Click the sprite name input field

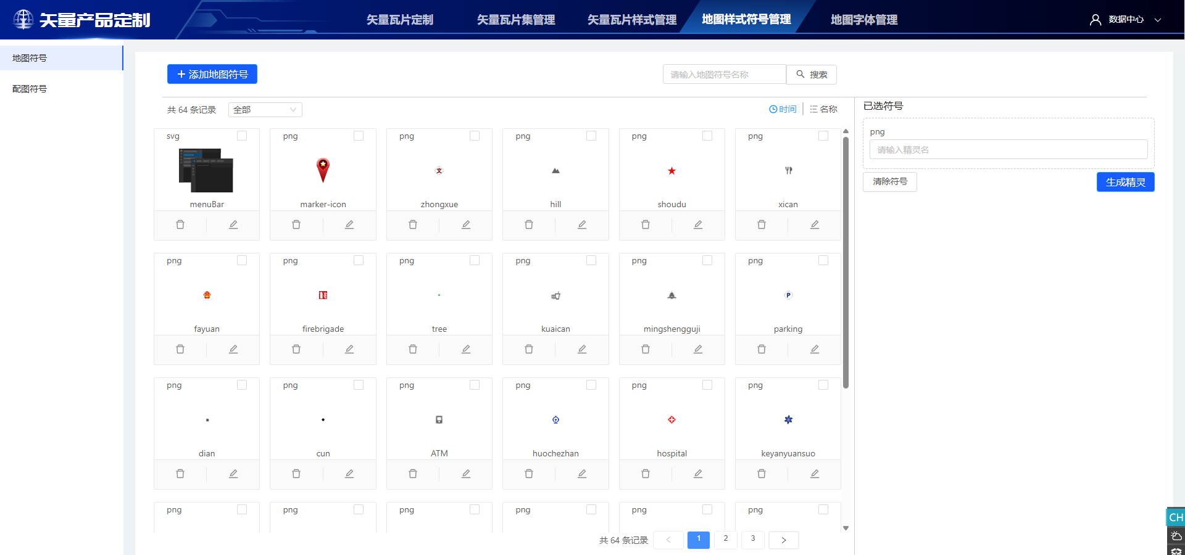(1008, 150)
